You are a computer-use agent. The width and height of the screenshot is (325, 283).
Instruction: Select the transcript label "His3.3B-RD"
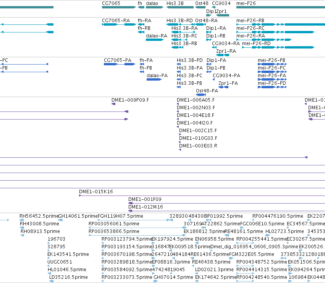[x=179, y=21]
